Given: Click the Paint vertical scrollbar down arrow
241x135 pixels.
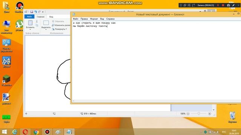Looking at the screenshot, I should point(214,110).
